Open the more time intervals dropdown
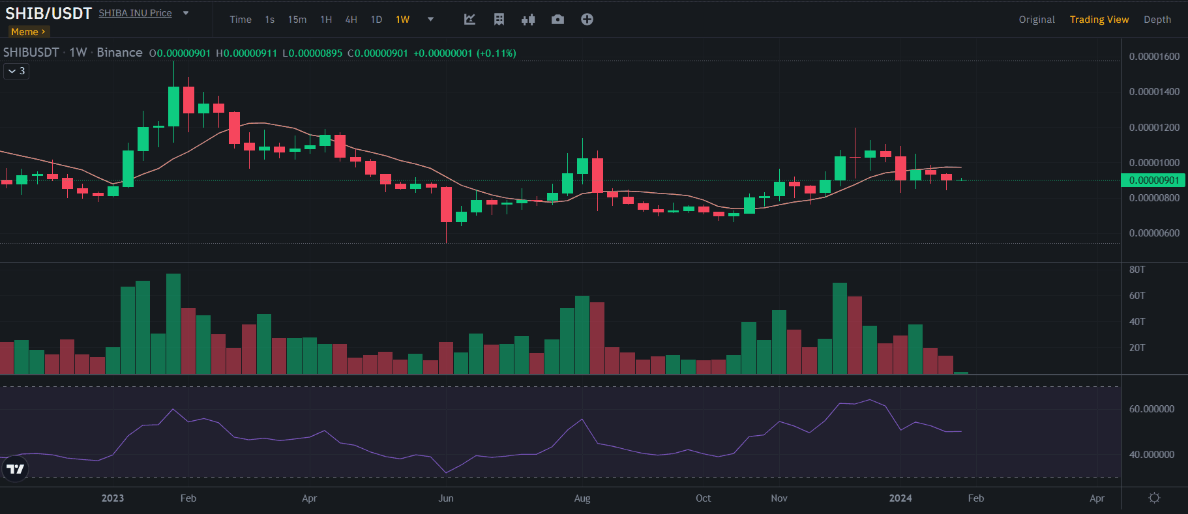 coord(430,20)
